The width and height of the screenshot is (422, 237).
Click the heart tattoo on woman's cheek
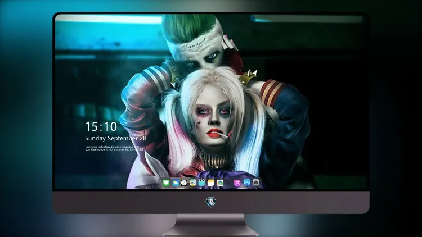click(199, 122)
